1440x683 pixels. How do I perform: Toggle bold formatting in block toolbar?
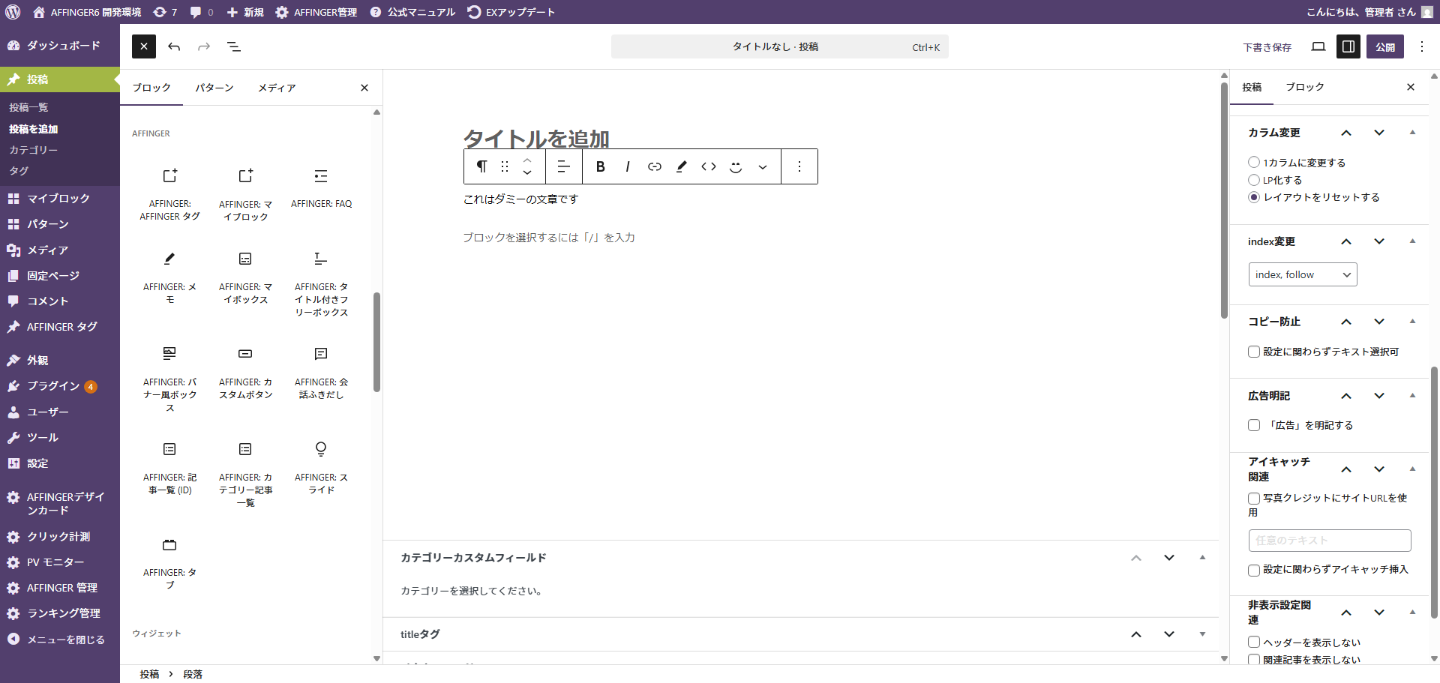601,166
